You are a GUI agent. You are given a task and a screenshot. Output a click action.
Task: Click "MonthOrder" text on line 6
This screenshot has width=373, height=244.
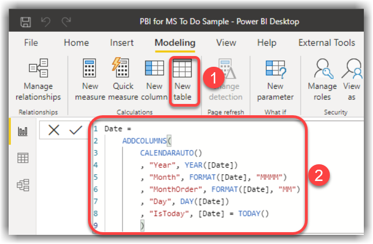175,190
